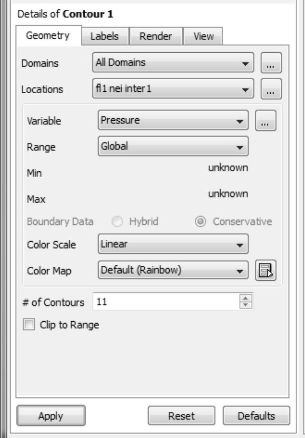This screenshot has height=438, width=305.
Task: Expand the Domains dropdown
Action: point(173,63)
